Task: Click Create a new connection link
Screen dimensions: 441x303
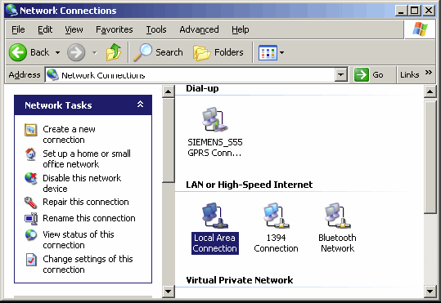Action: point(69,135)
